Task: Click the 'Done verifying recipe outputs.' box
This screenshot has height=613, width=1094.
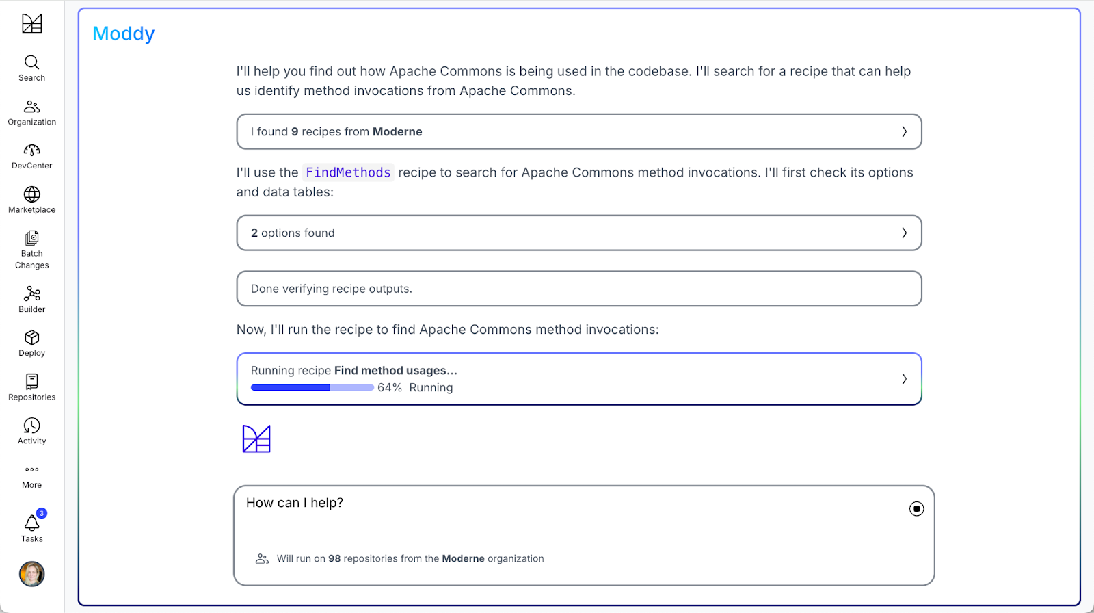Action: (x=578, y=289)
